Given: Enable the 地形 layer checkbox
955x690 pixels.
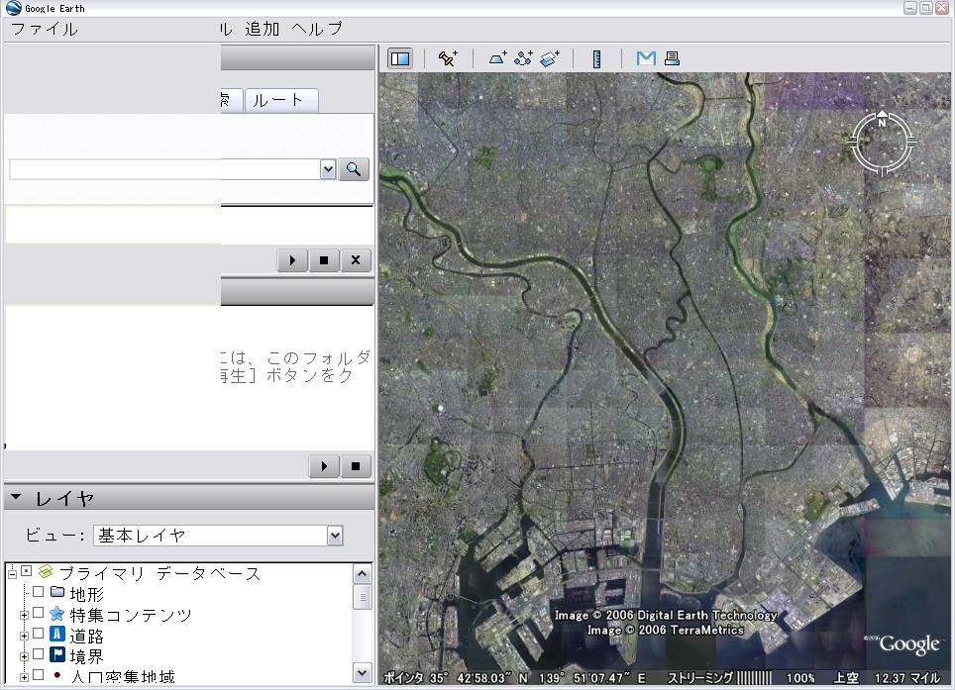Looking at the screenshot, I should (x=38, y=591).
